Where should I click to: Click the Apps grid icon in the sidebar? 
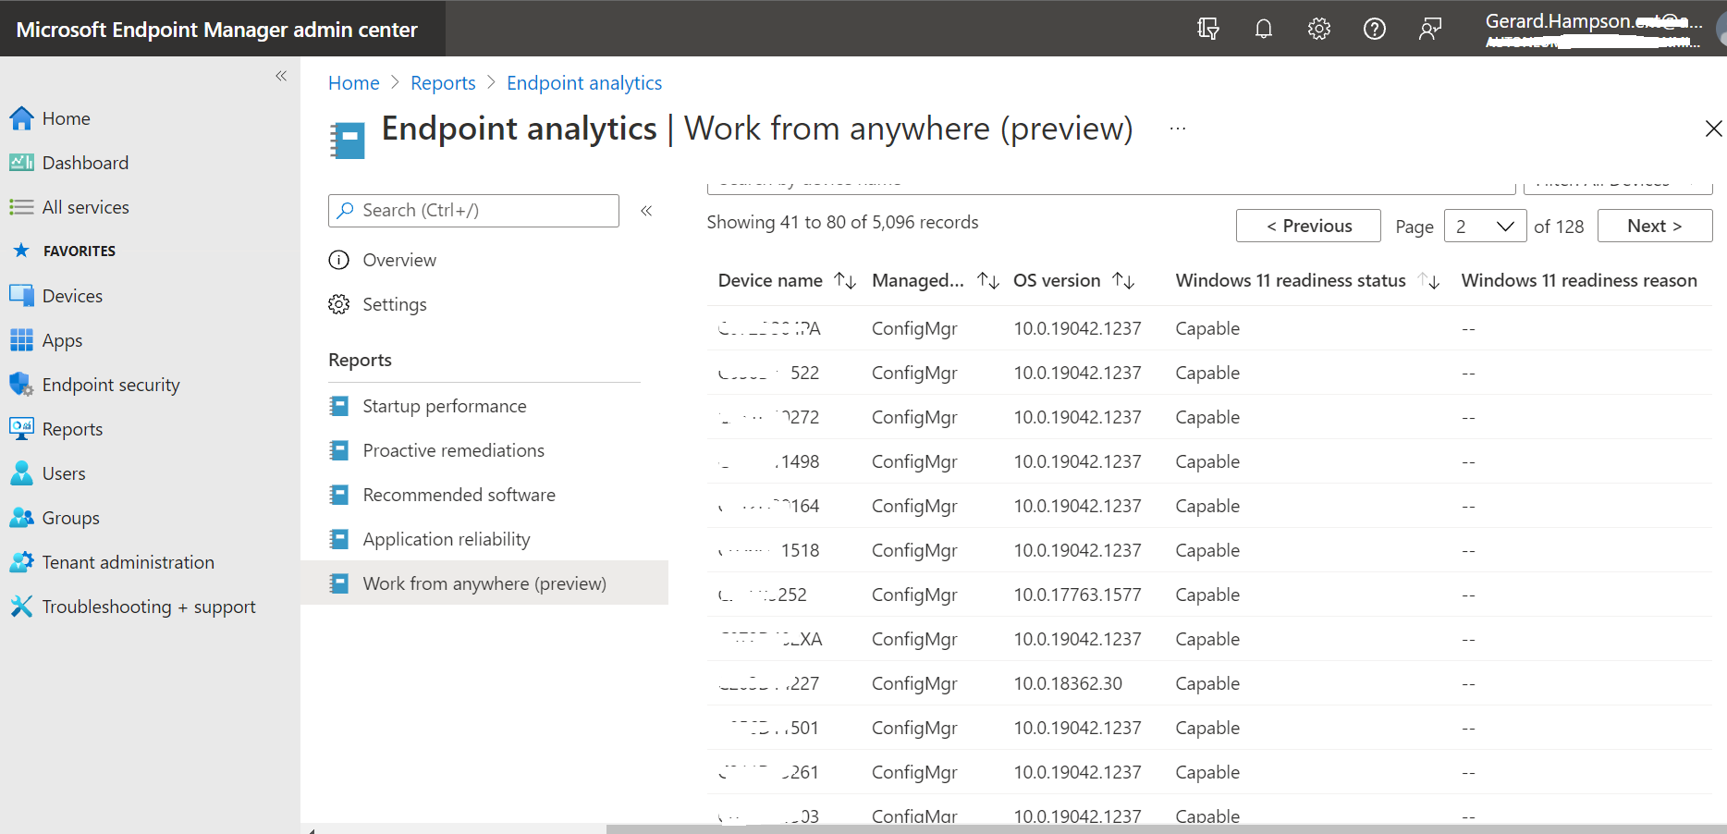pyautogui.click(x=22, y=339)
